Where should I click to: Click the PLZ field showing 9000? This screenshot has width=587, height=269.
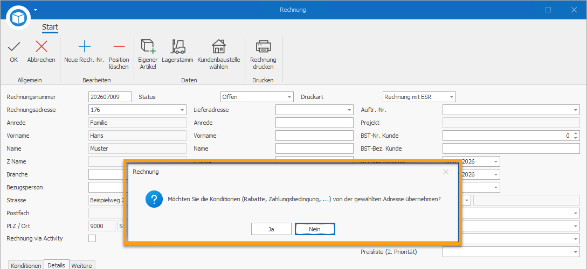pos(101,226)
